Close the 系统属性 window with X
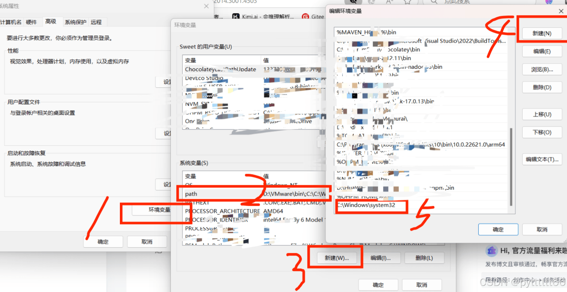 click(x=206, y=6)
